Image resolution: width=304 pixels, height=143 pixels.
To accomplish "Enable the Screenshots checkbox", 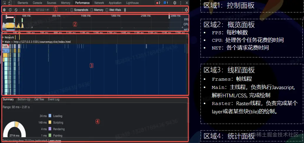I will point(72,10).
